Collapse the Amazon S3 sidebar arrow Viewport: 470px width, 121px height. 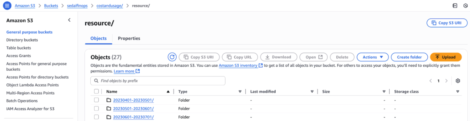coord(69,20)
